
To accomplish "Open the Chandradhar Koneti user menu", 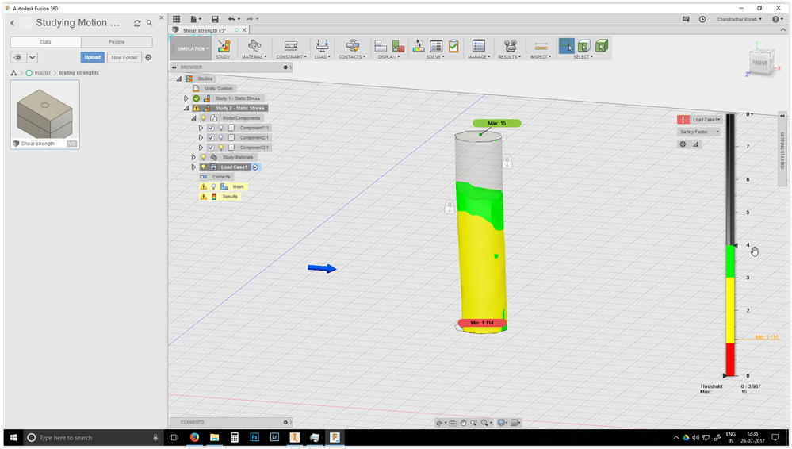I will point(740,19).
